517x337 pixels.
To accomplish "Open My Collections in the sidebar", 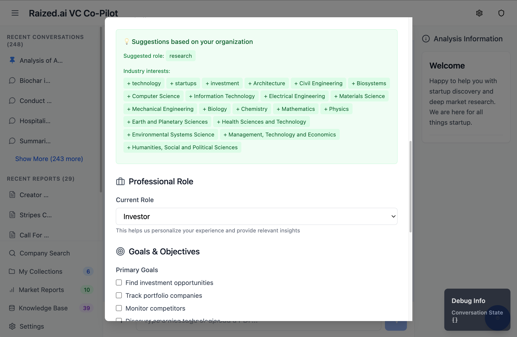I will click(x=41, y=271).
